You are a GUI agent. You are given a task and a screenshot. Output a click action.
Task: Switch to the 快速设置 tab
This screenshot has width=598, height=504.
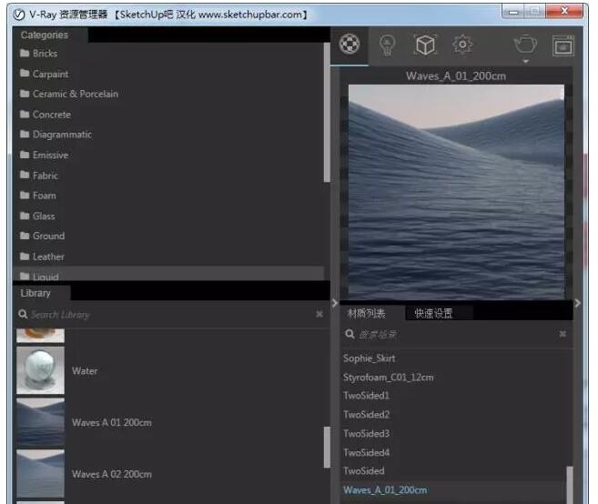coord(440,313)
